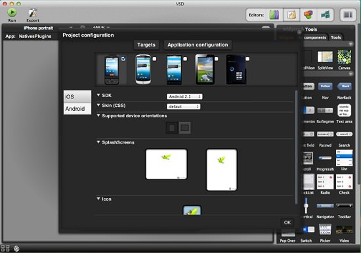The width and height of the screenshot is (361, 253).
Task: Select the Pop Over widget
Action: (287, 233)
